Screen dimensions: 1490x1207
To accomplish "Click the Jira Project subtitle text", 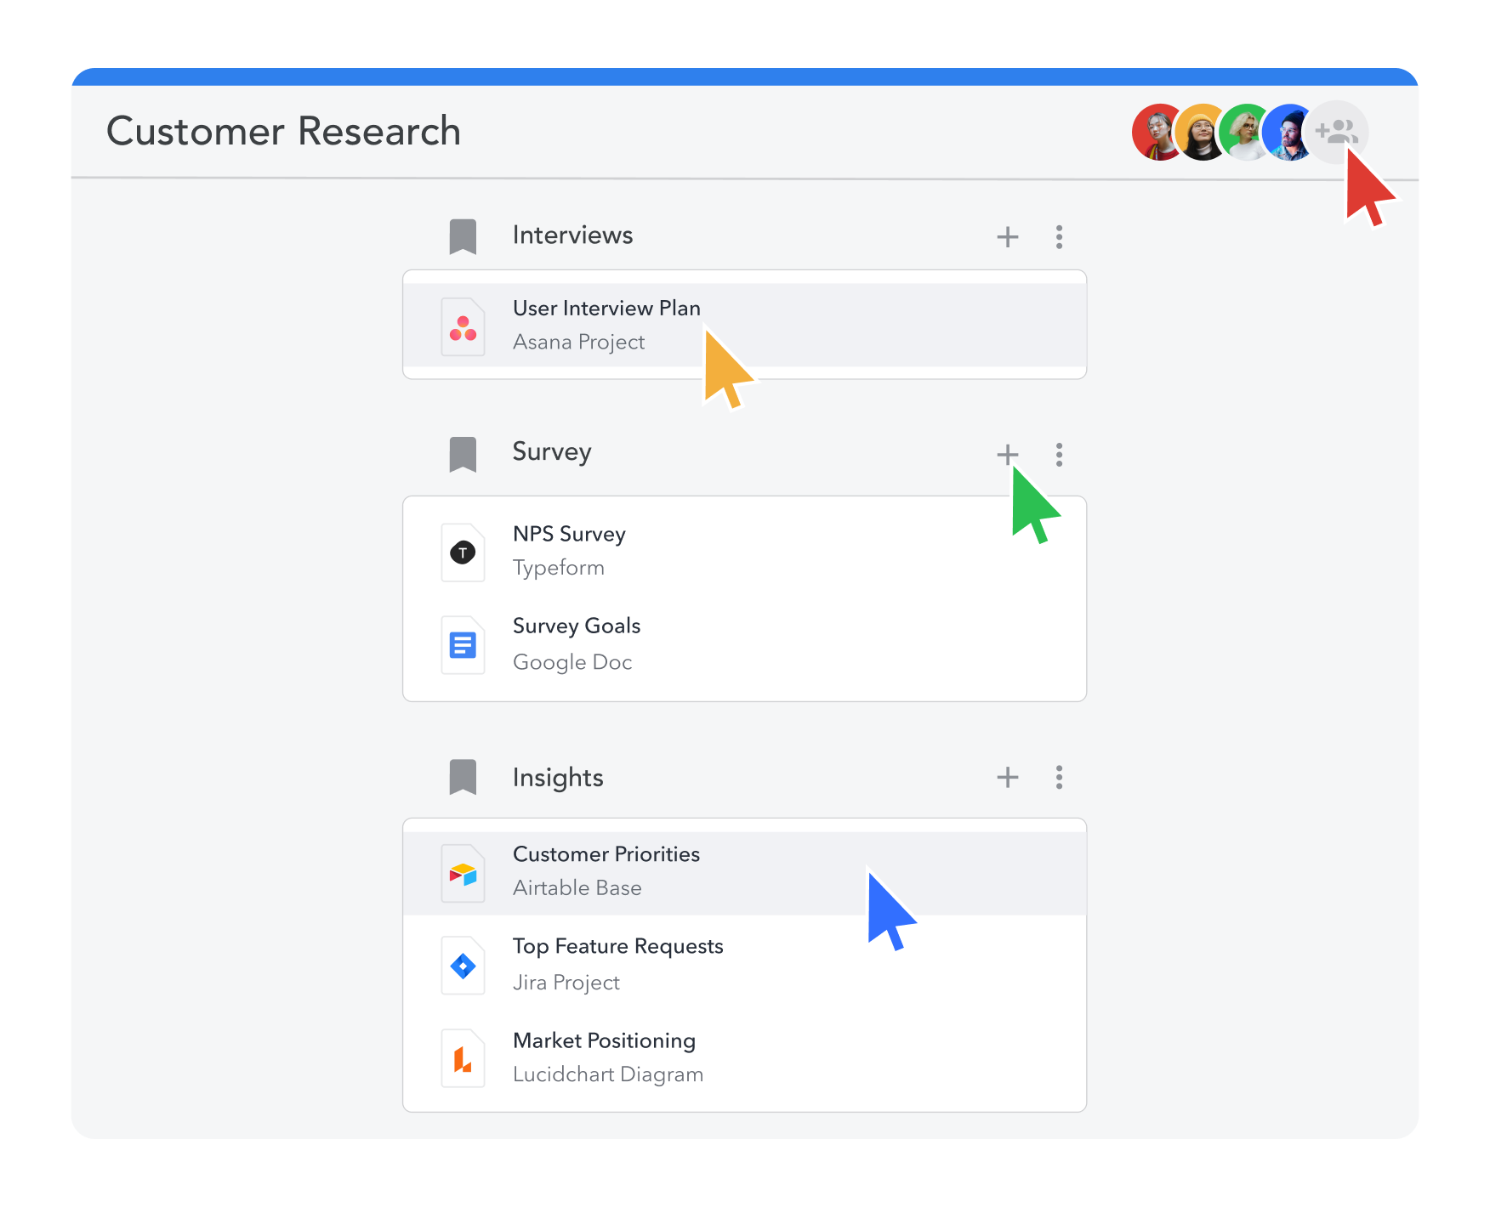I will click(566, 983).
